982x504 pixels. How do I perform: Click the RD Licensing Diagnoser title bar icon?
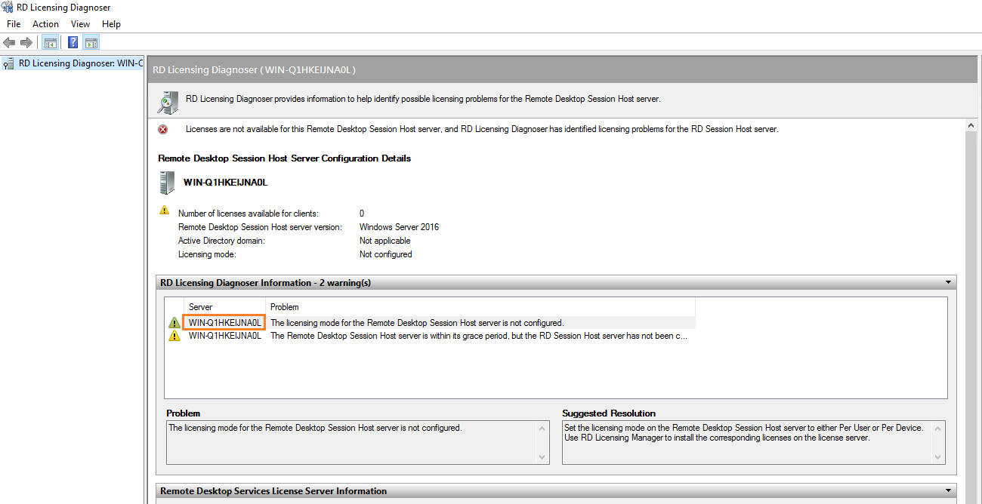(x=8, y=8)
